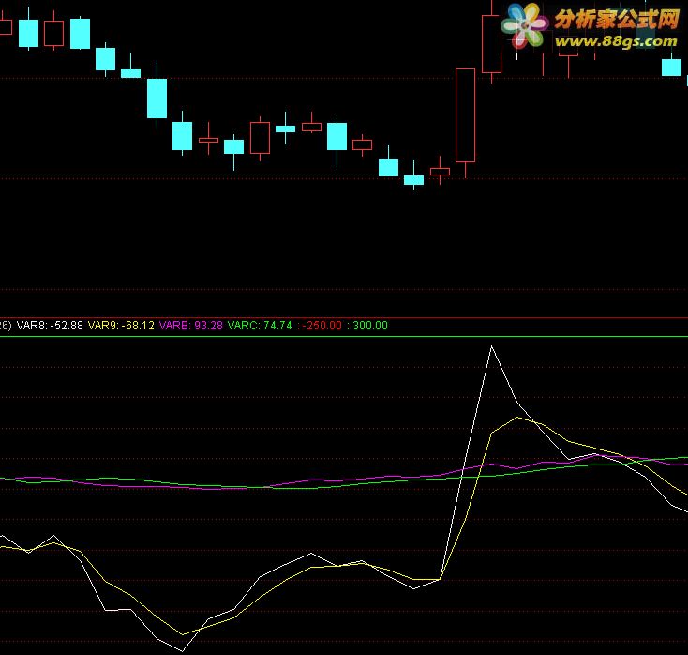Select the green VARC value label

(260, 326)
